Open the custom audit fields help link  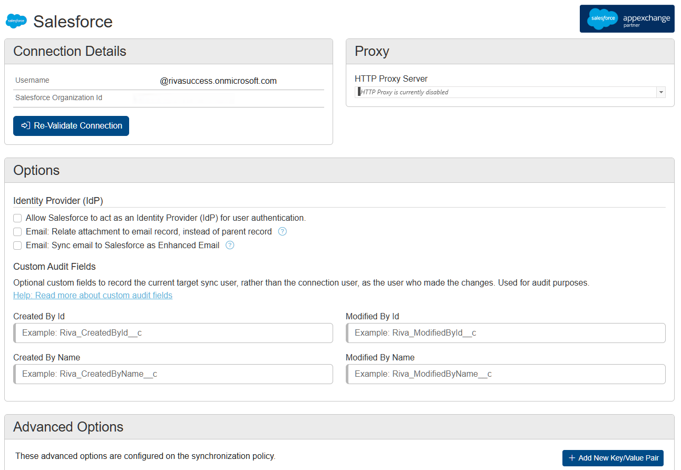point(93,295)
